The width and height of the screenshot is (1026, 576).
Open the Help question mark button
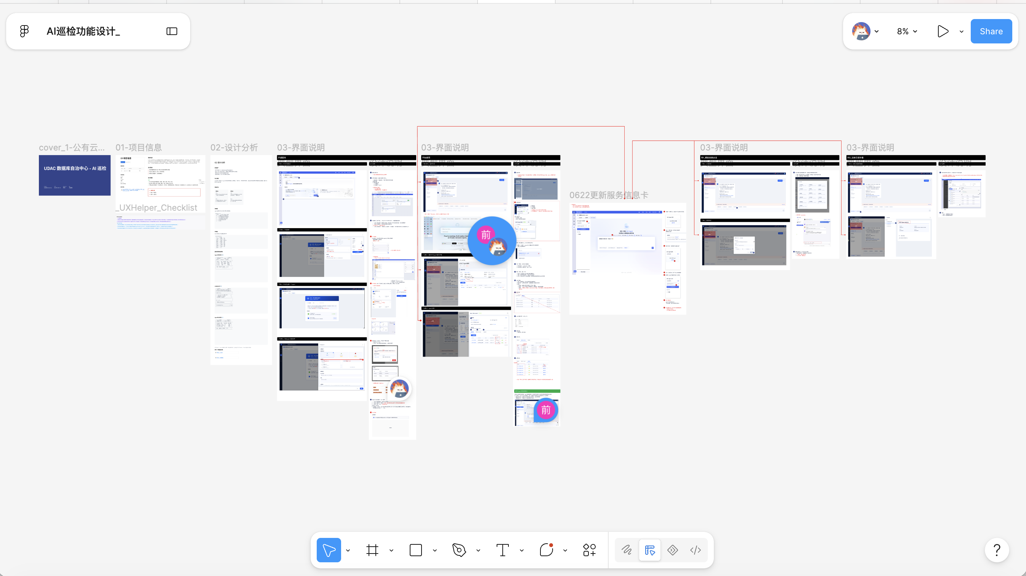[997, 550]
